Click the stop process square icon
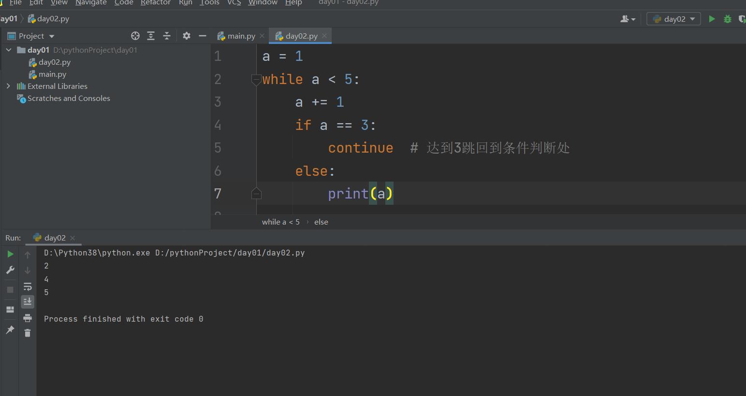The height and width of the screenshot is (396, 746). click(x=10, y=289)
